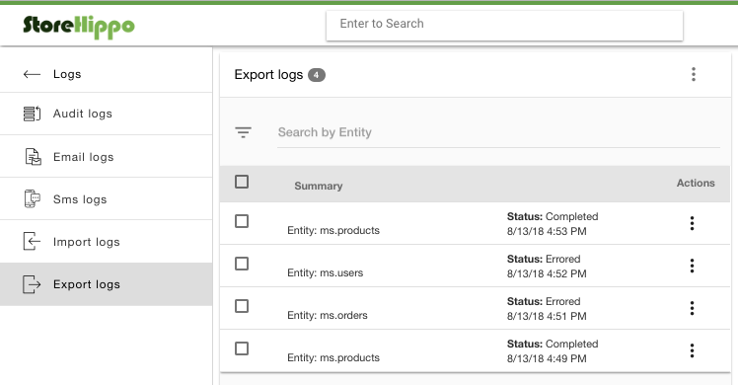
Task: Click the back arrow next to Logs
Action: [32, 74]
